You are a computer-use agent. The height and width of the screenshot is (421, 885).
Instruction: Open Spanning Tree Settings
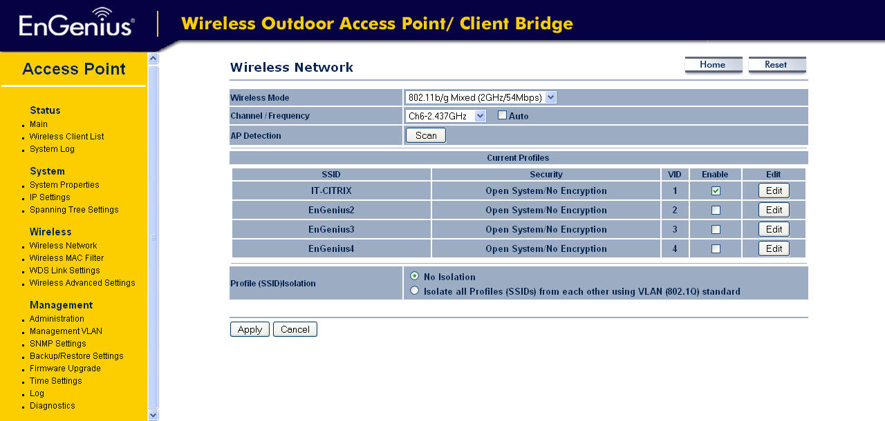tap(74, 209)
